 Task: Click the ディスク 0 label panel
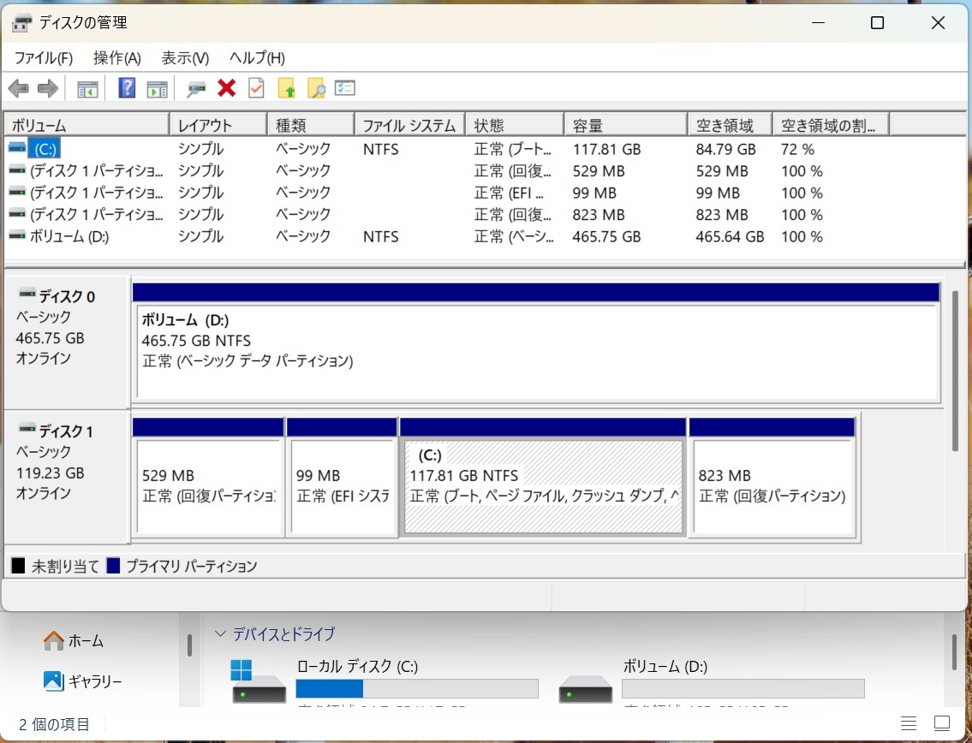(67, 342)
